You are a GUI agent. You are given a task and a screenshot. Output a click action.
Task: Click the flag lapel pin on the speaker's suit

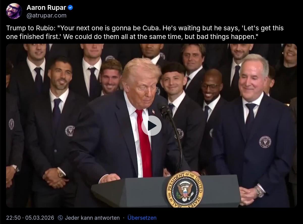tap(153, 111)
